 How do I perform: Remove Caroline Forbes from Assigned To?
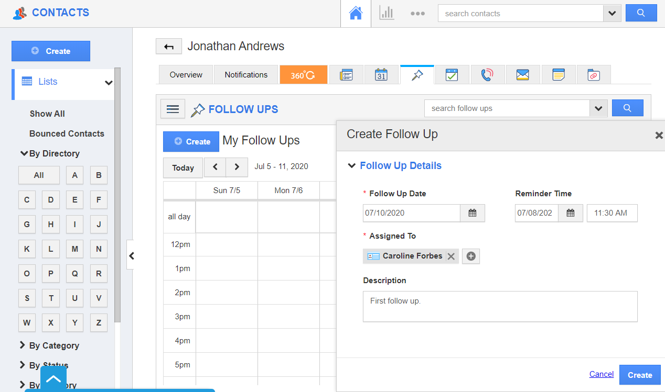click(x=451, y=256)
